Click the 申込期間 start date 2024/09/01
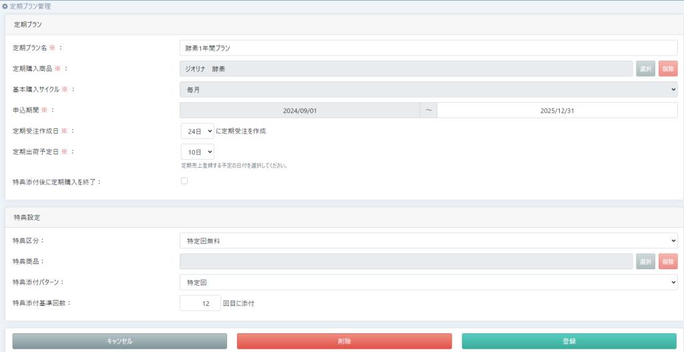Screen dimensions: 684x352 300,110
